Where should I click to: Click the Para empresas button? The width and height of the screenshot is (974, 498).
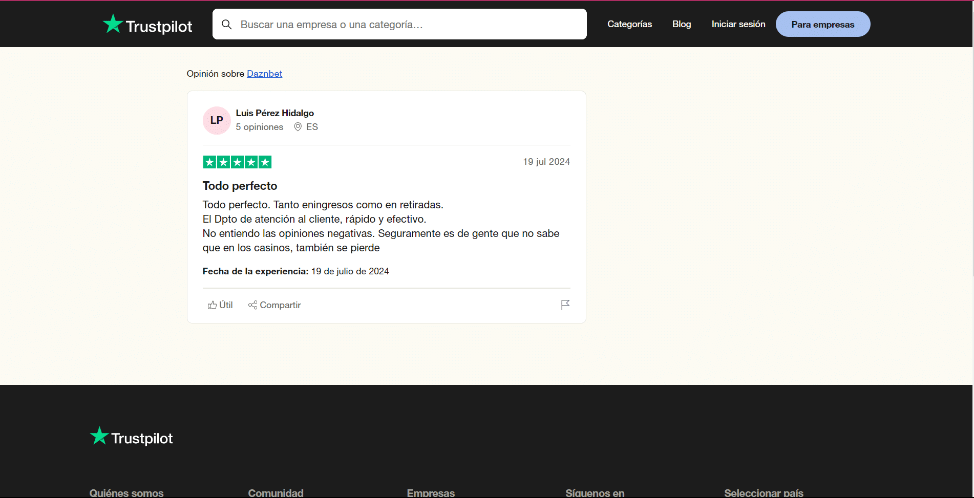pyautogui.click(x=822, y=24)
